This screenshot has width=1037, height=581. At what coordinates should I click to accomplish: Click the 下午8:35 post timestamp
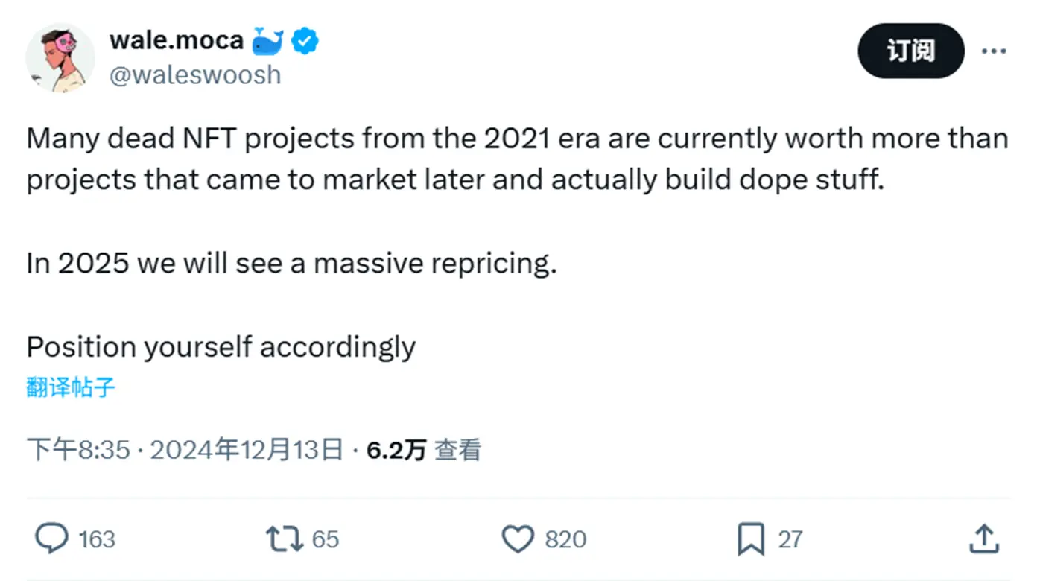[x=78, y=451]
